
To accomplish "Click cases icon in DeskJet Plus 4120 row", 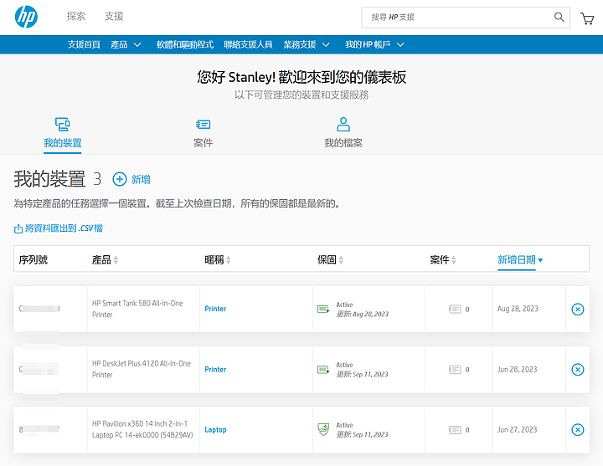I will click(x=455, y=370).
